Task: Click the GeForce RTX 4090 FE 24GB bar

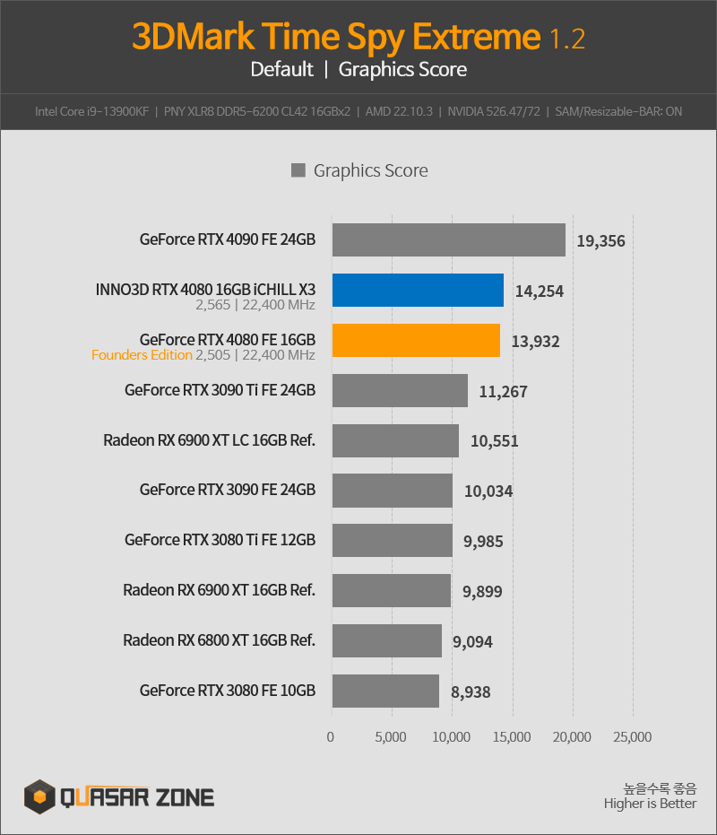Action: point(449,239)
